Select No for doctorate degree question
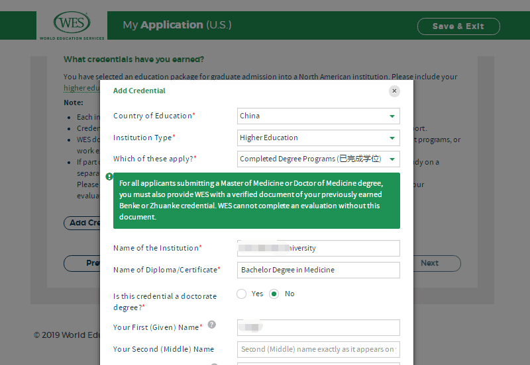The width and height of the screenshot is (530, 365). coord(274,294)
